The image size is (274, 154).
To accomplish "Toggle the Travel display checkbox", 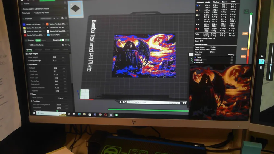I will click(x=232, y=58).
